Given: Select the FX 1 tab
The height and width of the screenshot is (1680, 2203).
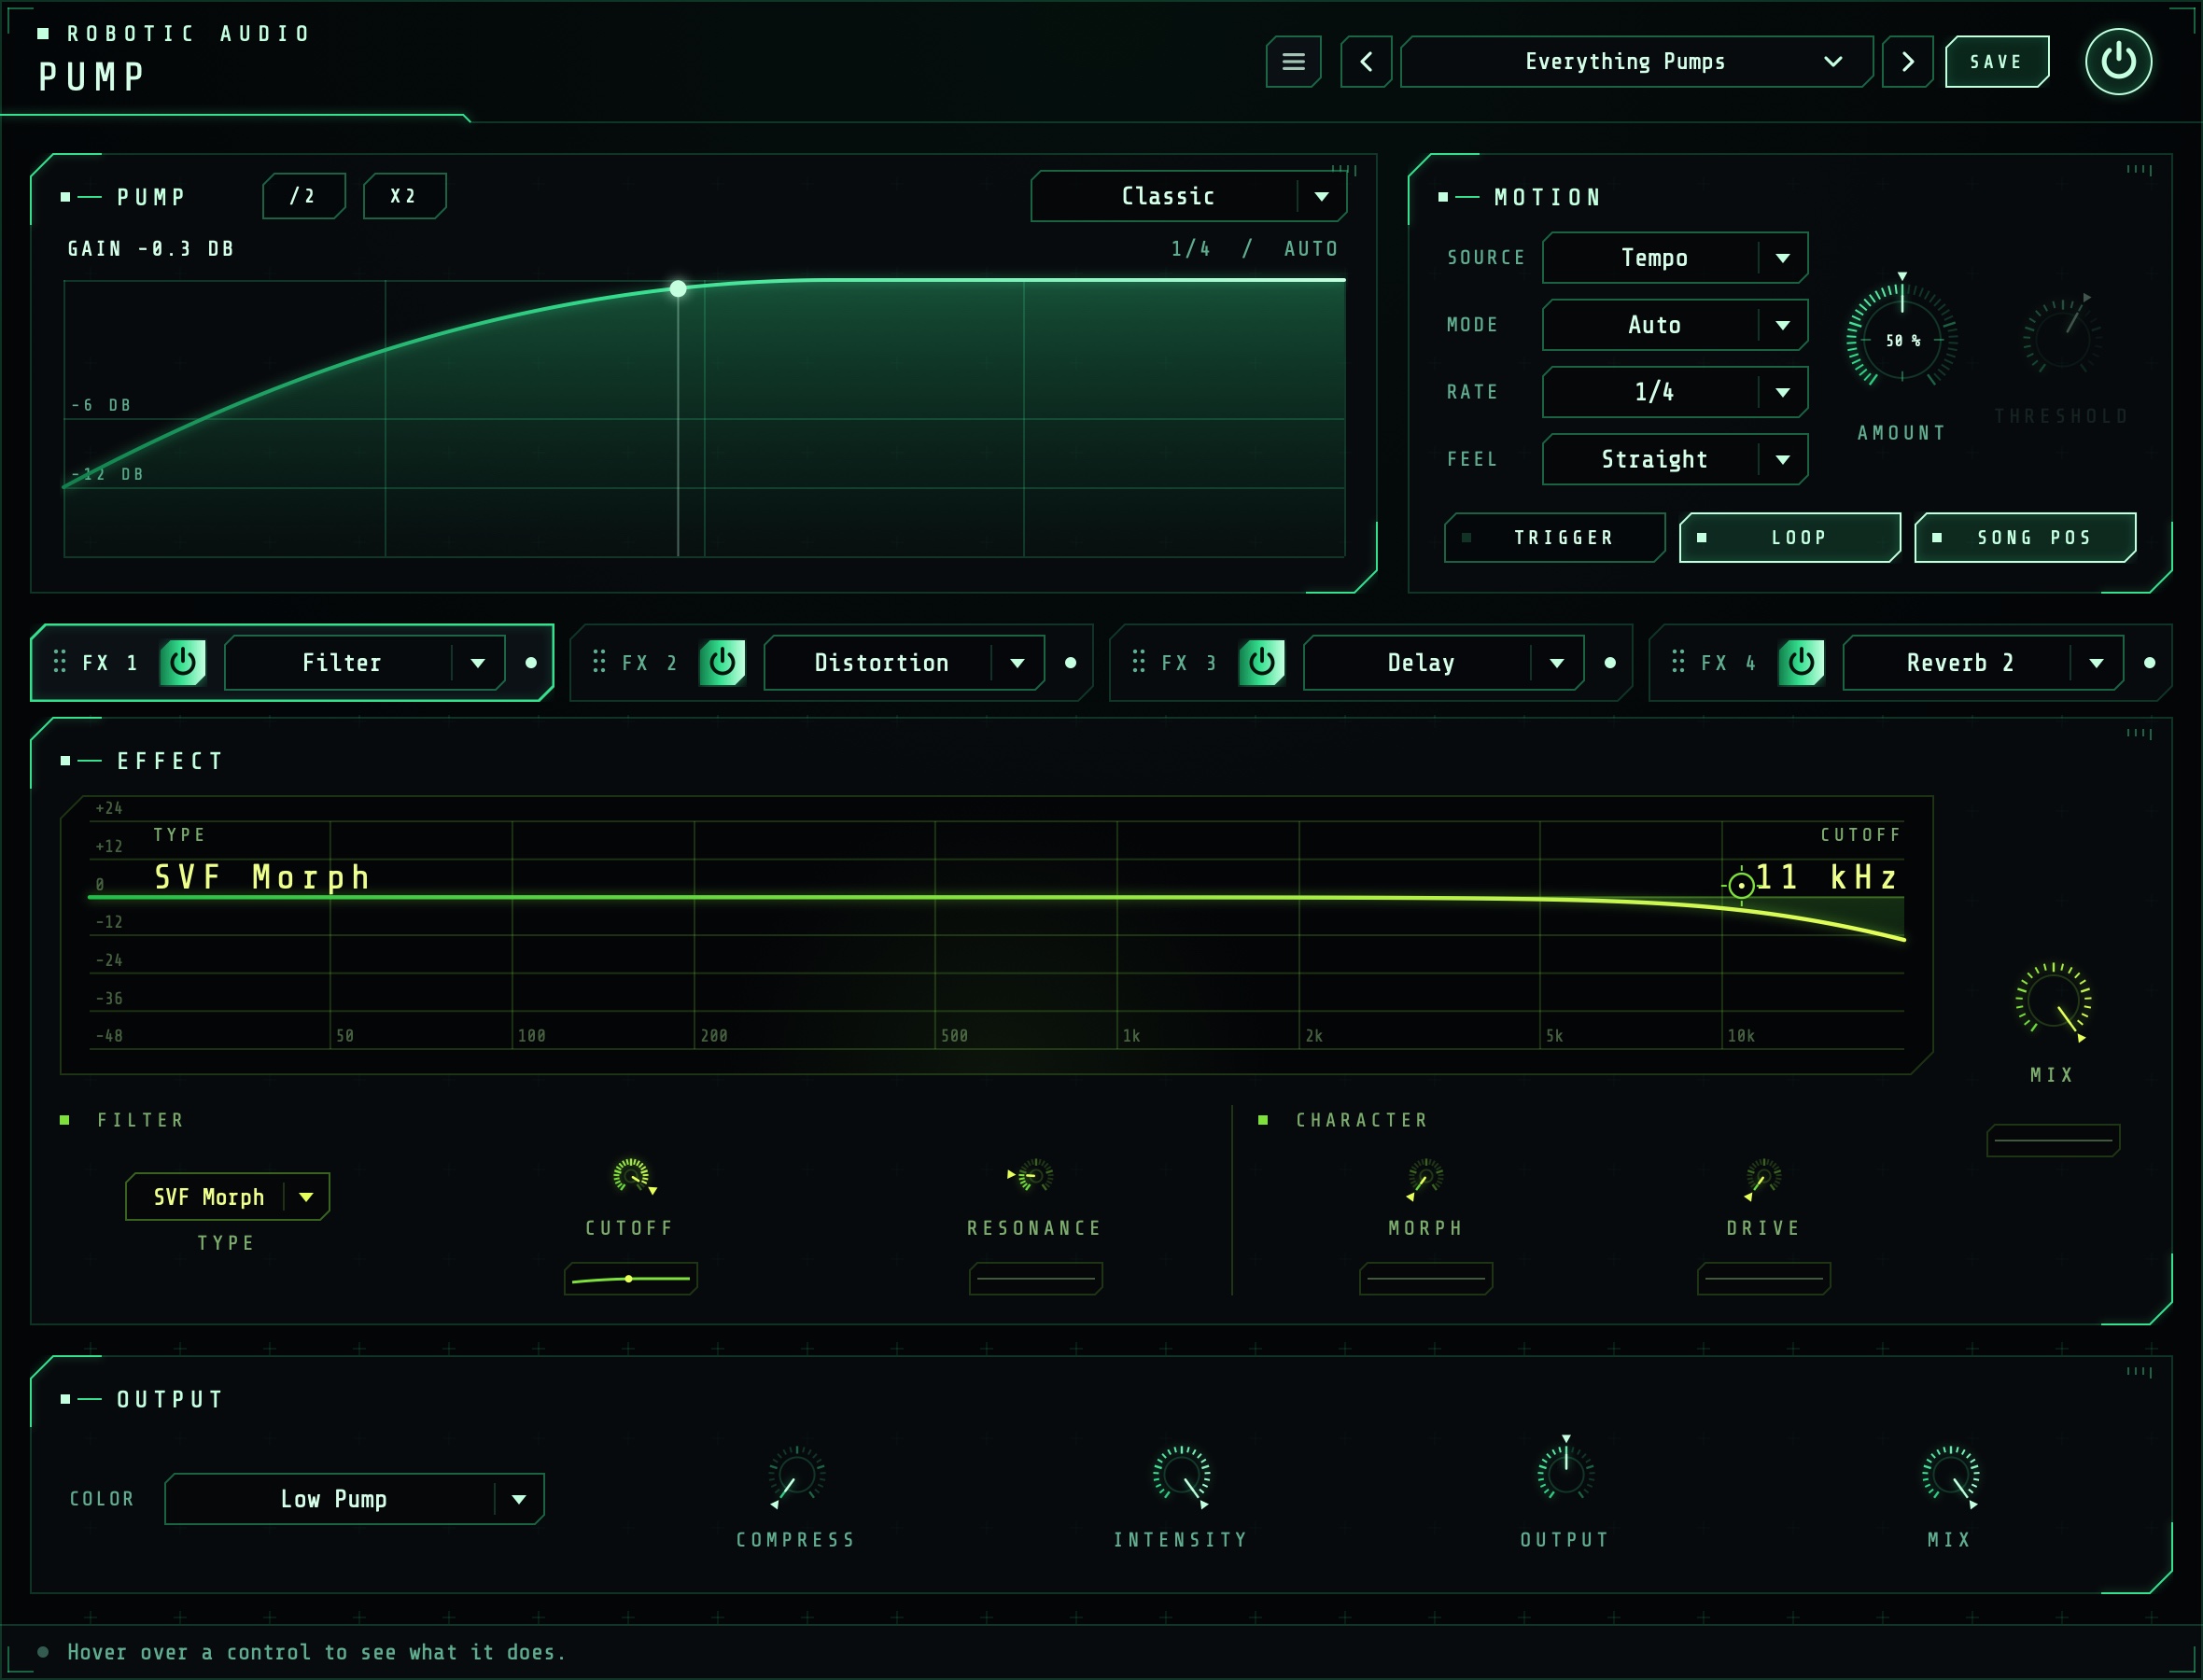Looking at the screenshot, I should [x=110, y=663].
